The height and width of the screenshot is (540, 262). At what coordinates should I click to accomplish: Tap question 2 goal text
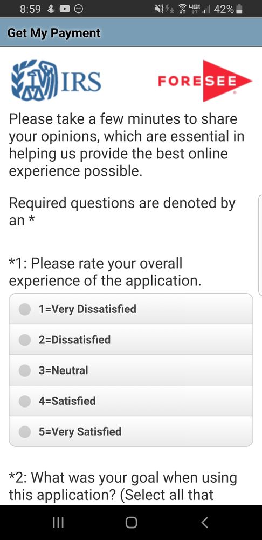123,486
